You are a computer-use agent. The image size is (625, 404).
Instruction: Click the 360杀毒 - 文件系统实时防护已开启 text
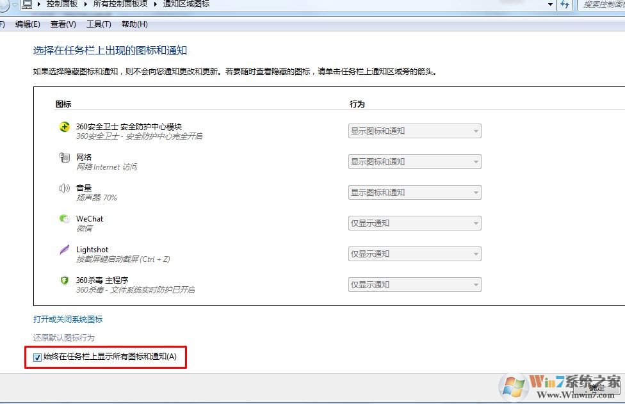[136, 289]
